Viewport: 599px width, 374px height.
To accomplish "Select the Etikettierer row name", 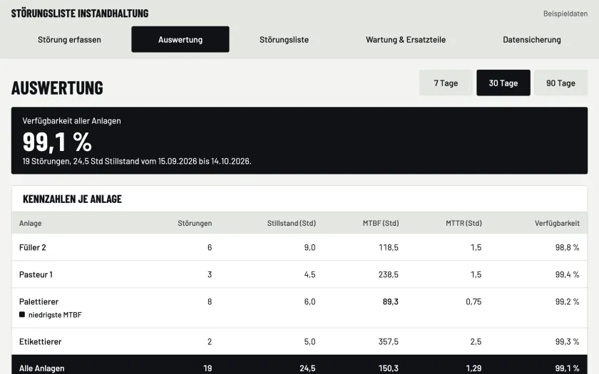I will pyautogui.click(x=40, y=341).
